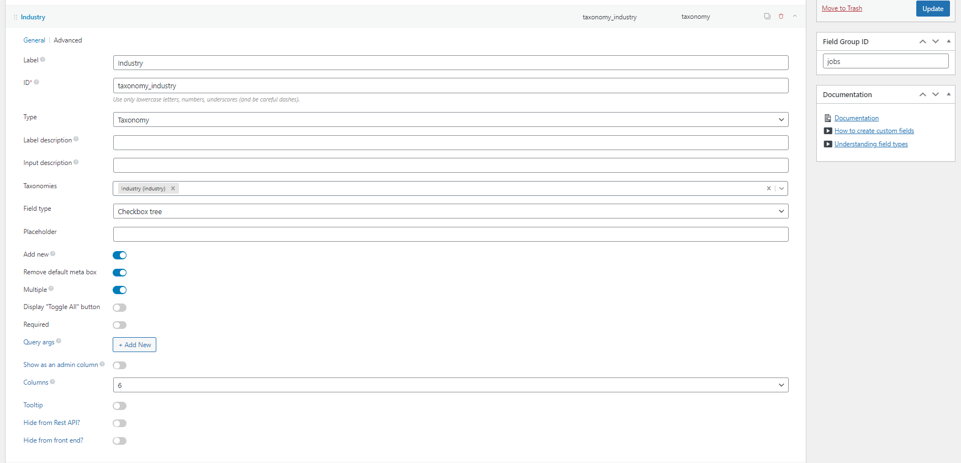Focus the Field Group ID input with jobs

[x=886, y=61]
